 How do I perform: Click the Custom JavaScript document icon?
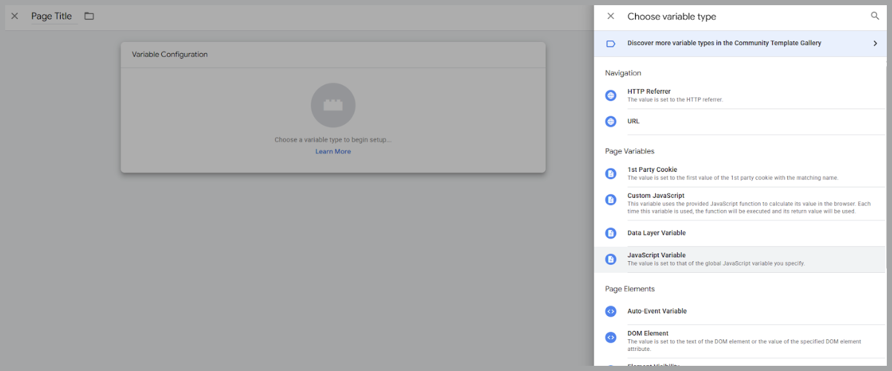point(610,200)
